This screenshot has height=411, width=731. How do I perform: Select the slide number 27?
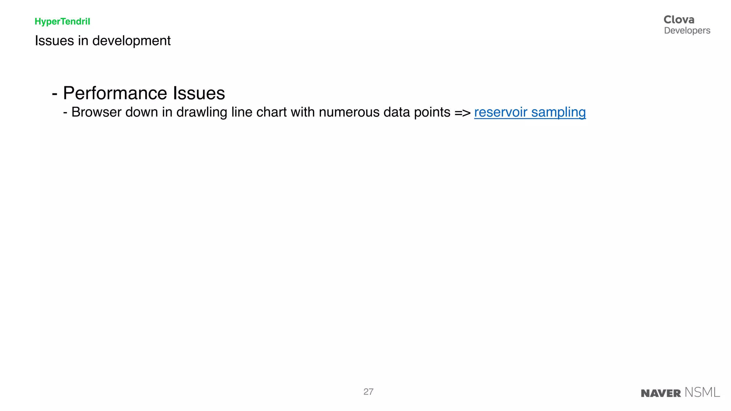(x=368, y=392)
